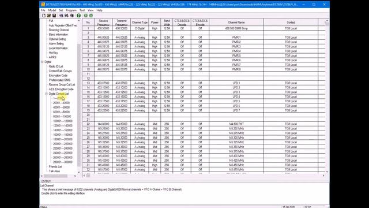This screenshot has width=369, height=208.
Task: Click the tree panel scroll-down arrow
Action: 79,172
